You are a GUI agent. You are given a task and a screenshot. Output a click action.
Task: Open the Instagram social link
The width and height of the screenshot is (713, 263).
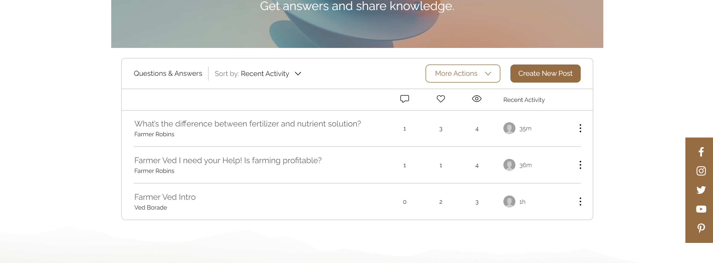coord(701,171)
